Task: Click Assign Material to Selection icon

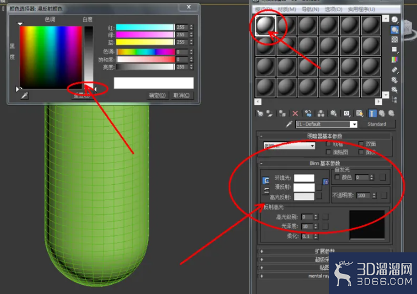Action: click(x=282, y=114)
